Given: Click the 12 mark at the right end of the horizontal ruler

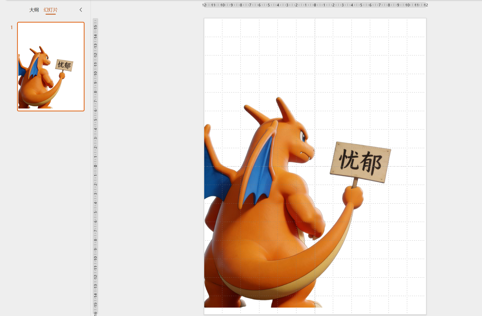Looking at the screenshot, I should point(426,5).
